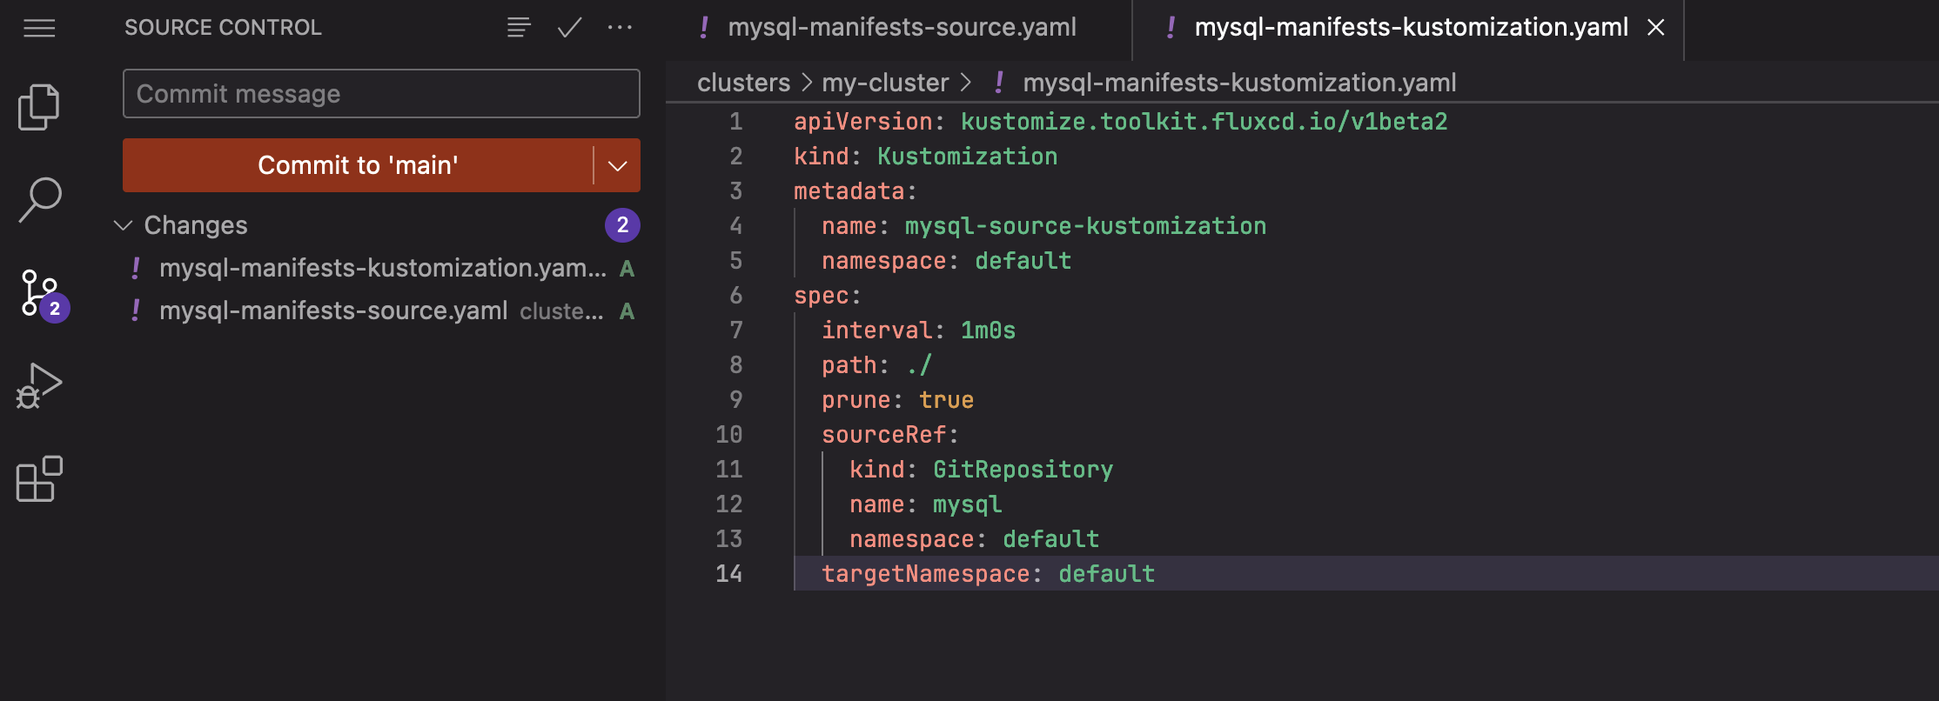Image resolution: width=1939 pixels, height=701 pixels.
Task: Click the Changes count badge showing 2
Action: coord(622,225)
